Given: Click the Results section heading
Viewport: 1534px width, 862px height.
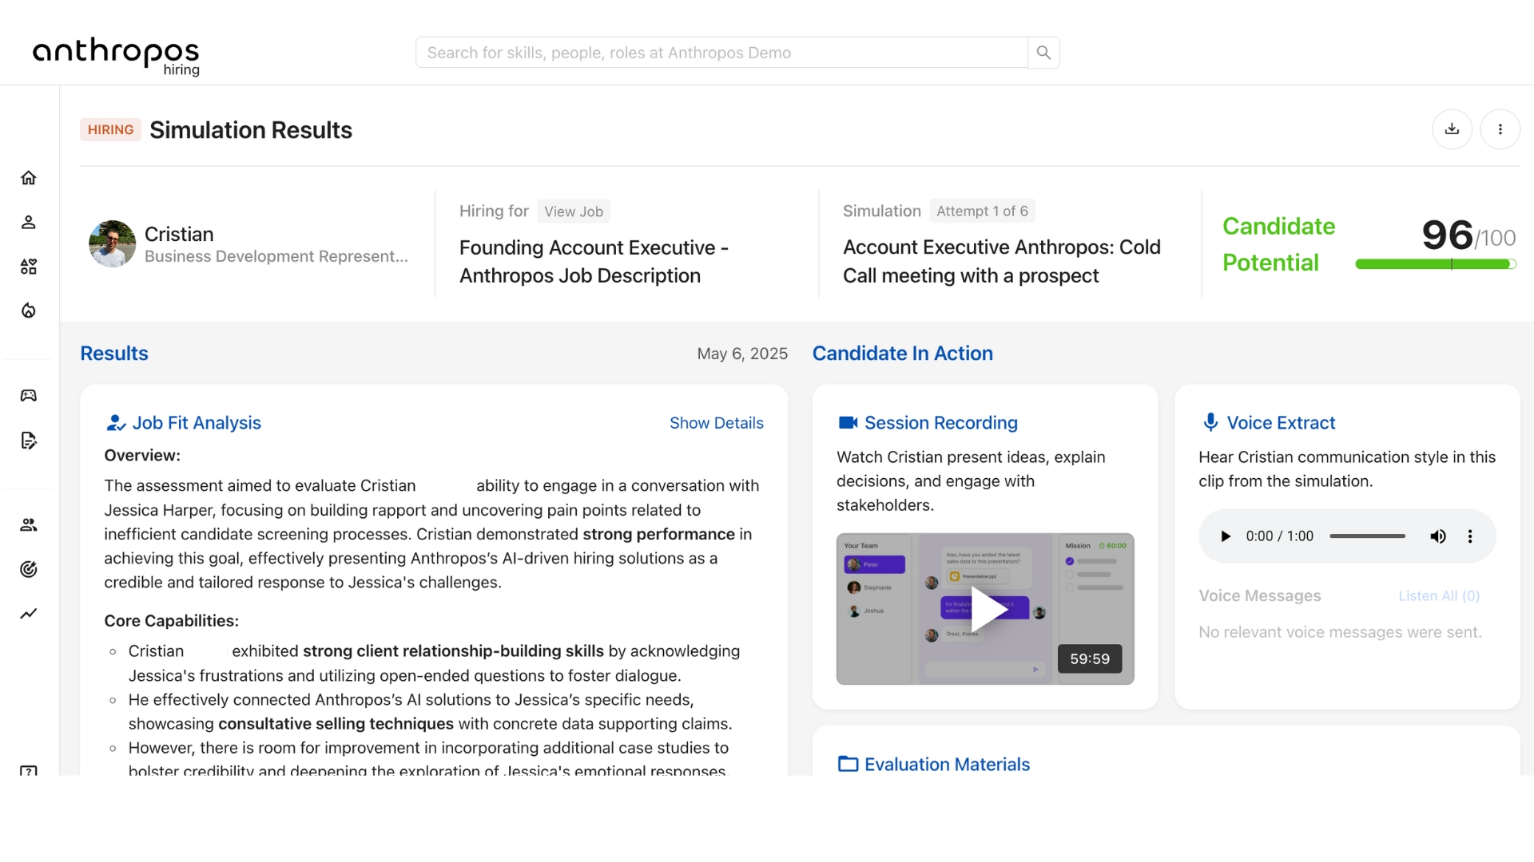Looking at the screenshot, I should coord(114,354).
